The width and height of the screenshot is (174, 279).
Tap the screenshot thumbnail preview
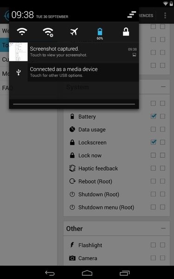click(x=18, y=52)
